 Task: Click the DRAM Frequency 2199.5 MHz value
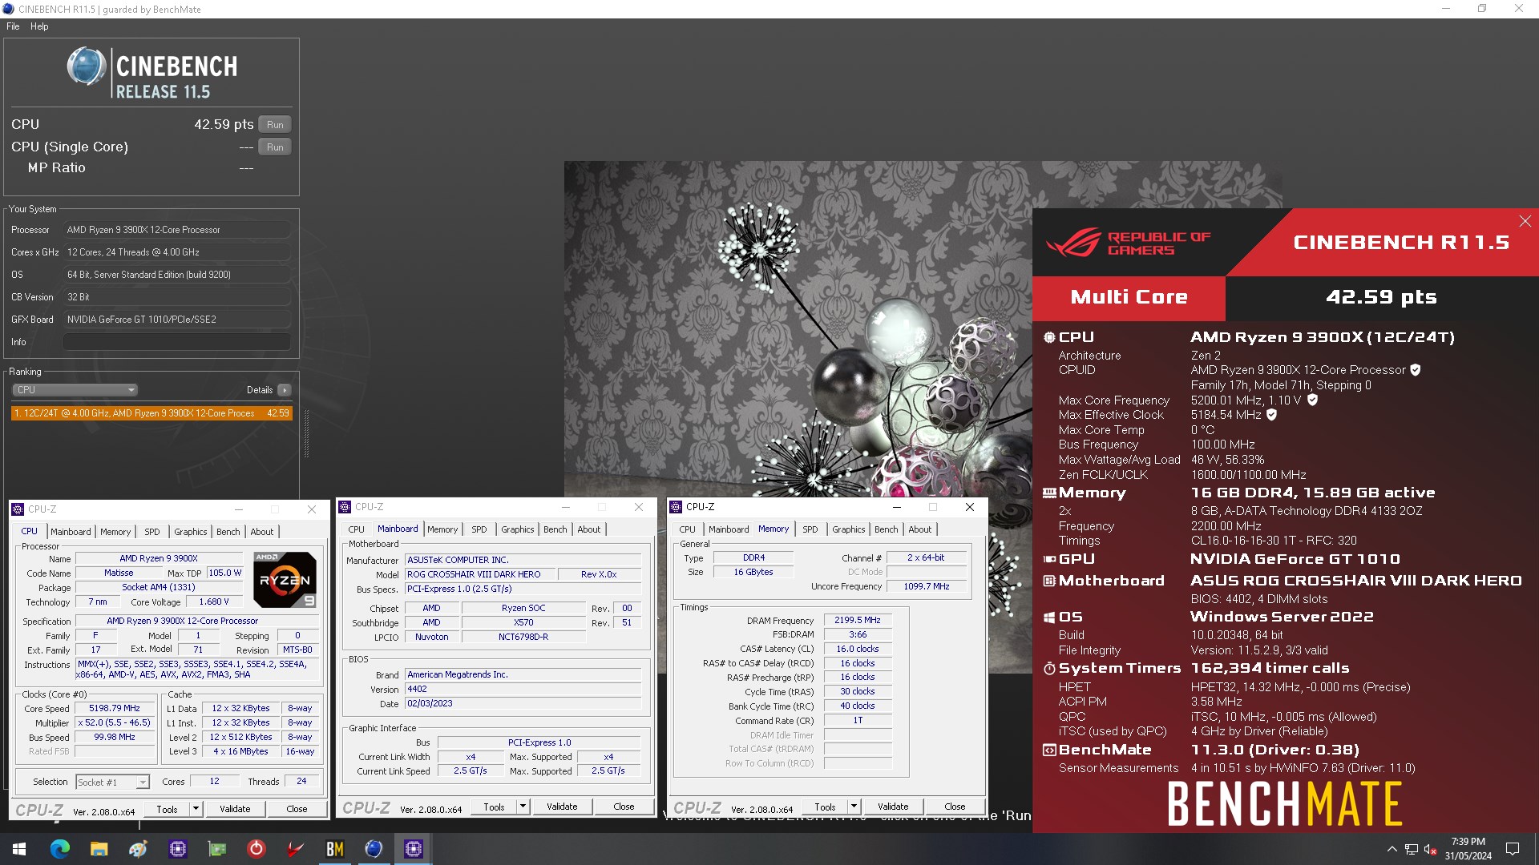pyautogui.click(x=857, y=620)
